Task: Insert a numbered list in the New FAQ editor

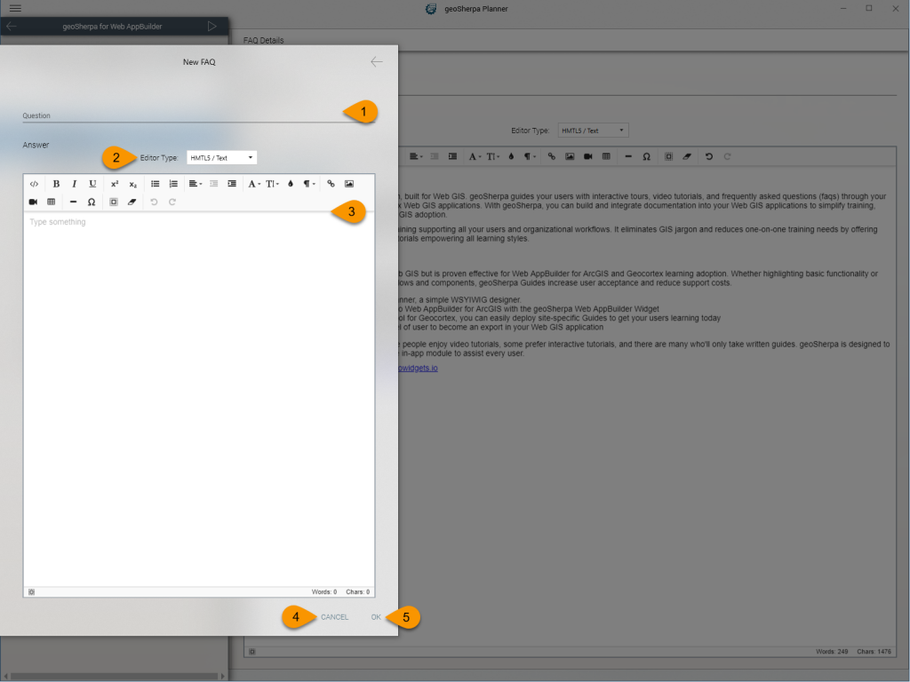Action: (x=173, y=184)
